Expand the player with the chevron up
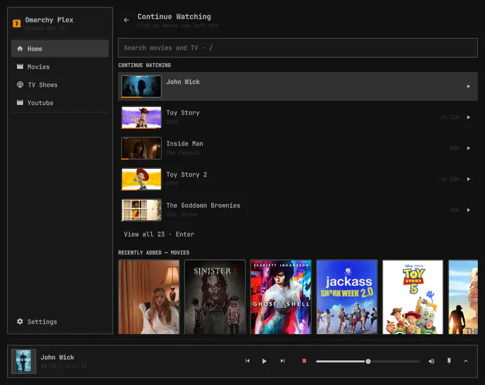The height and width of the screenshot is (385, 485). tap(466, 361)
